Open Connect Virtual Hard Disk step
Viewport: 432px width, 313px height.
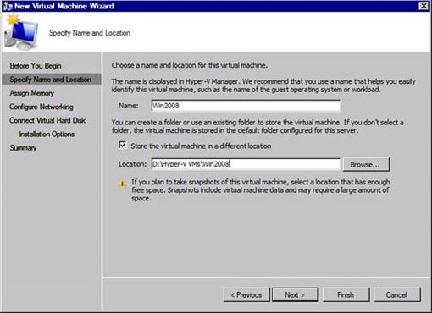47,120
